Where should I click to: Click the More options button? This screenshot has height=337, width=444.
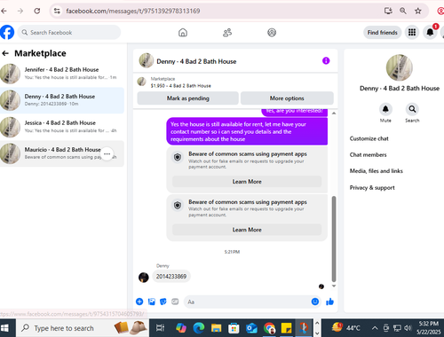[x=287, y=98]
